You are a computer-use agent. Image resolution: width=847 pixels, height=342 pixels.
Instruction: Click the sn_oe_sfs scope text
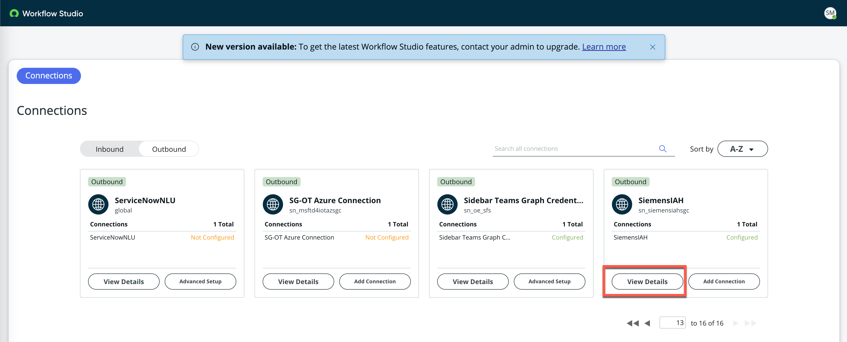tap(477, 210)
